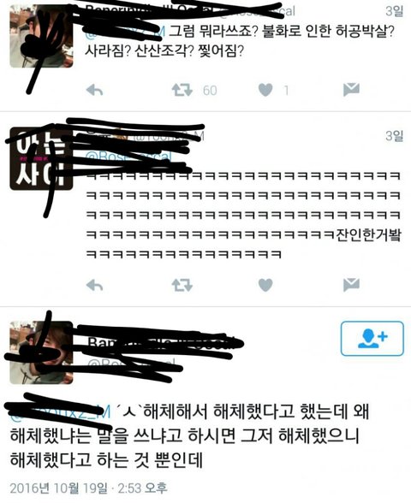
Task: Message icon under the ㅋㅋㅋ tweet
Action: click(351, 285)
